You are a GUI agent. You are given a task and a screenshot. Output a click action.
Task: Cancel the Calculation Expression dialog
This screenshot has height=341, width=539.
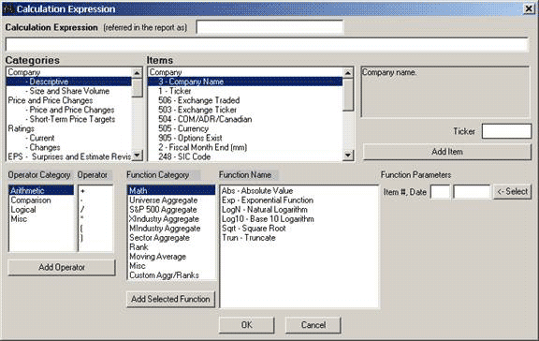313,325
